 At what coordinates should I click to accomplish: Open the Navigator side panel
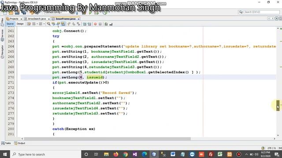2,52
